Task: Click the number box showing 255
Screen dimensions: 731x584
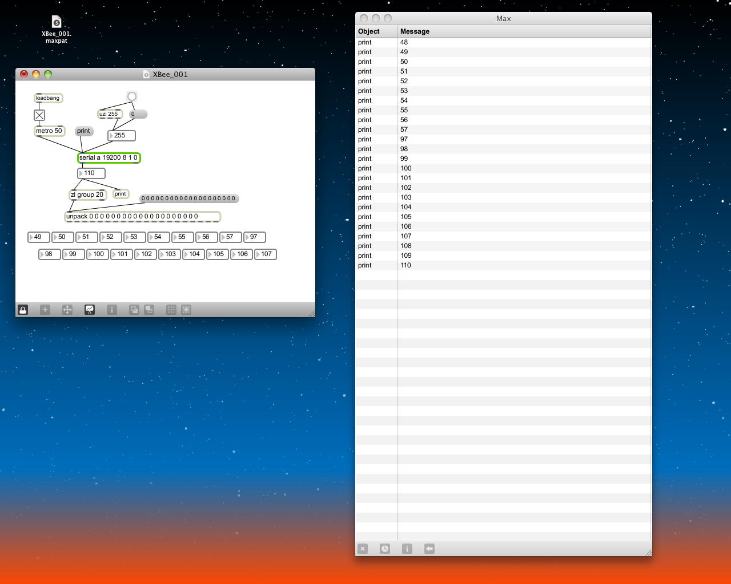Action: click(x=122, y=136)
